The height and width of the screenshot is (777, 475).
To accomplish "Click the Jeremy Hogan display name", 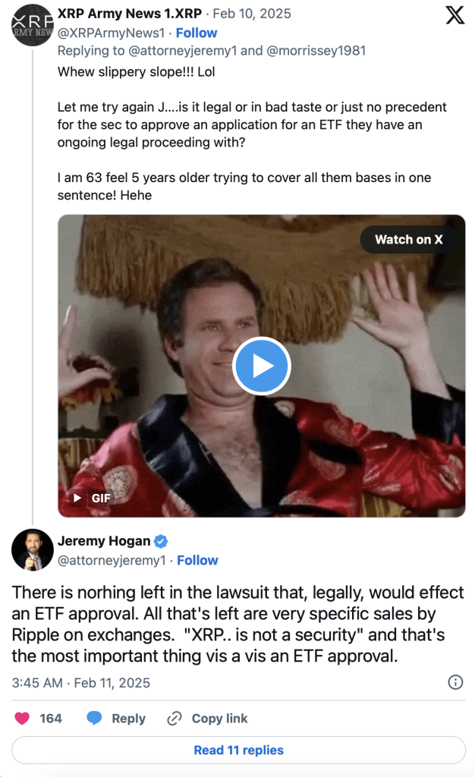I will (x=103, y=542).
